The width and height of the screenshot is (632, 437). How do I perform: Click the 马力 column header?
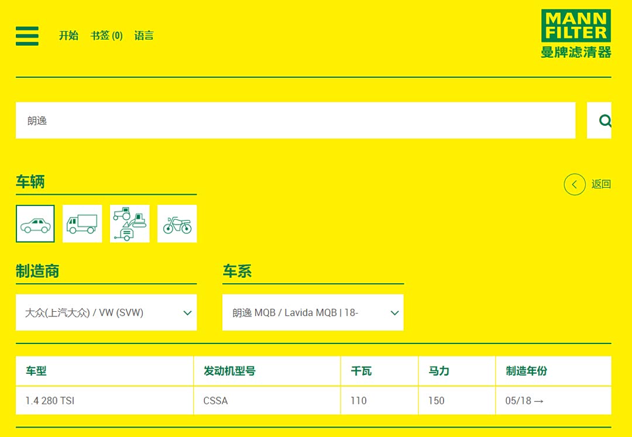(x=439, y=371)
